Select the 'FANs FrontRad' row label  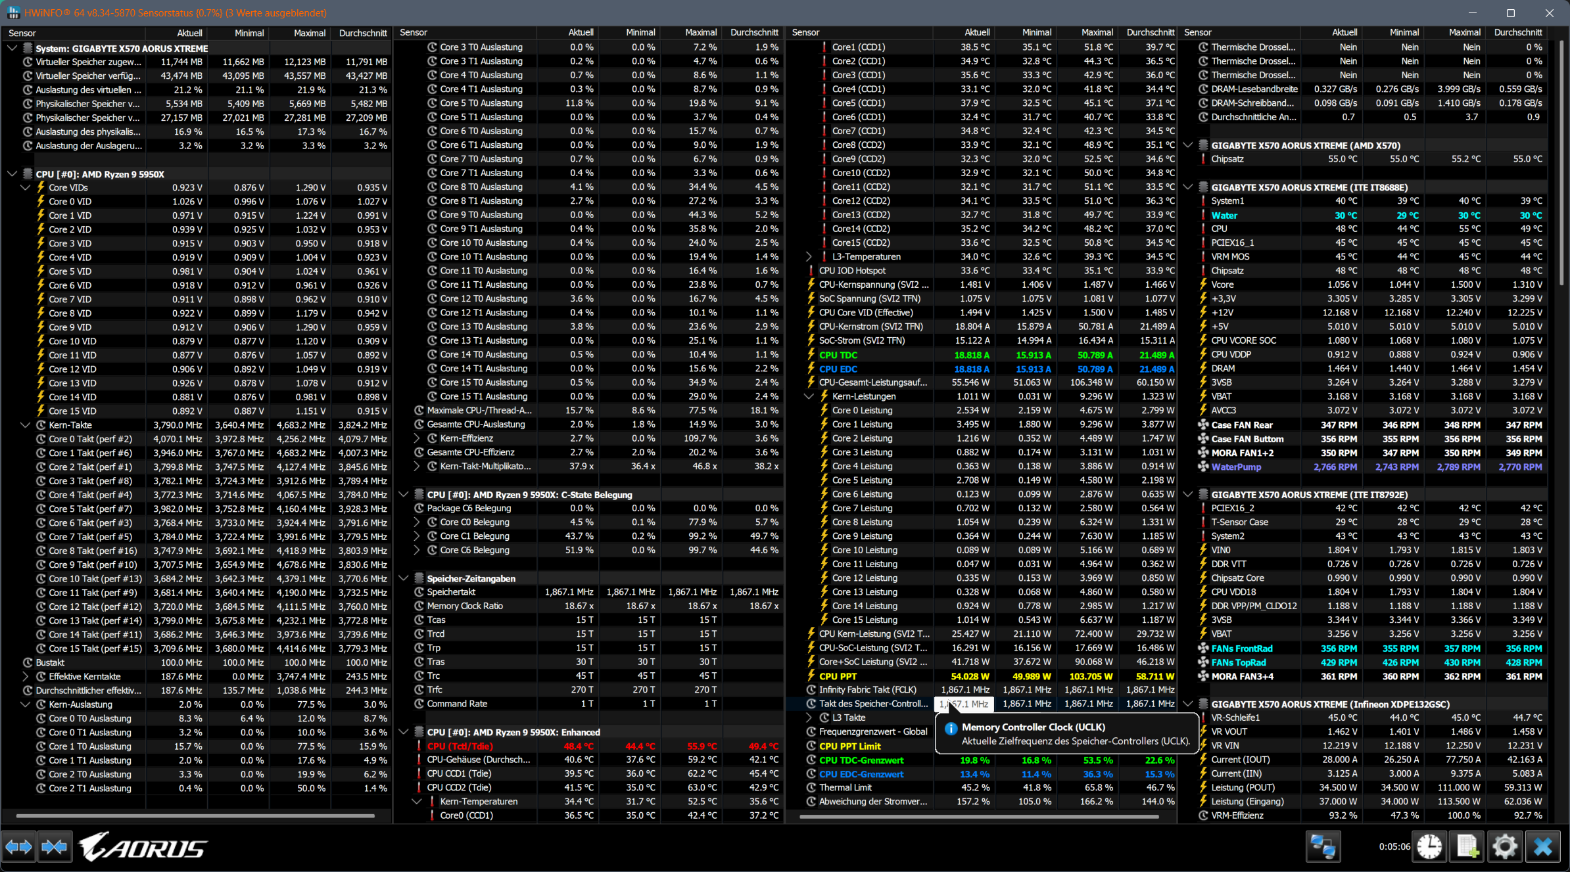click(1242, 649)
